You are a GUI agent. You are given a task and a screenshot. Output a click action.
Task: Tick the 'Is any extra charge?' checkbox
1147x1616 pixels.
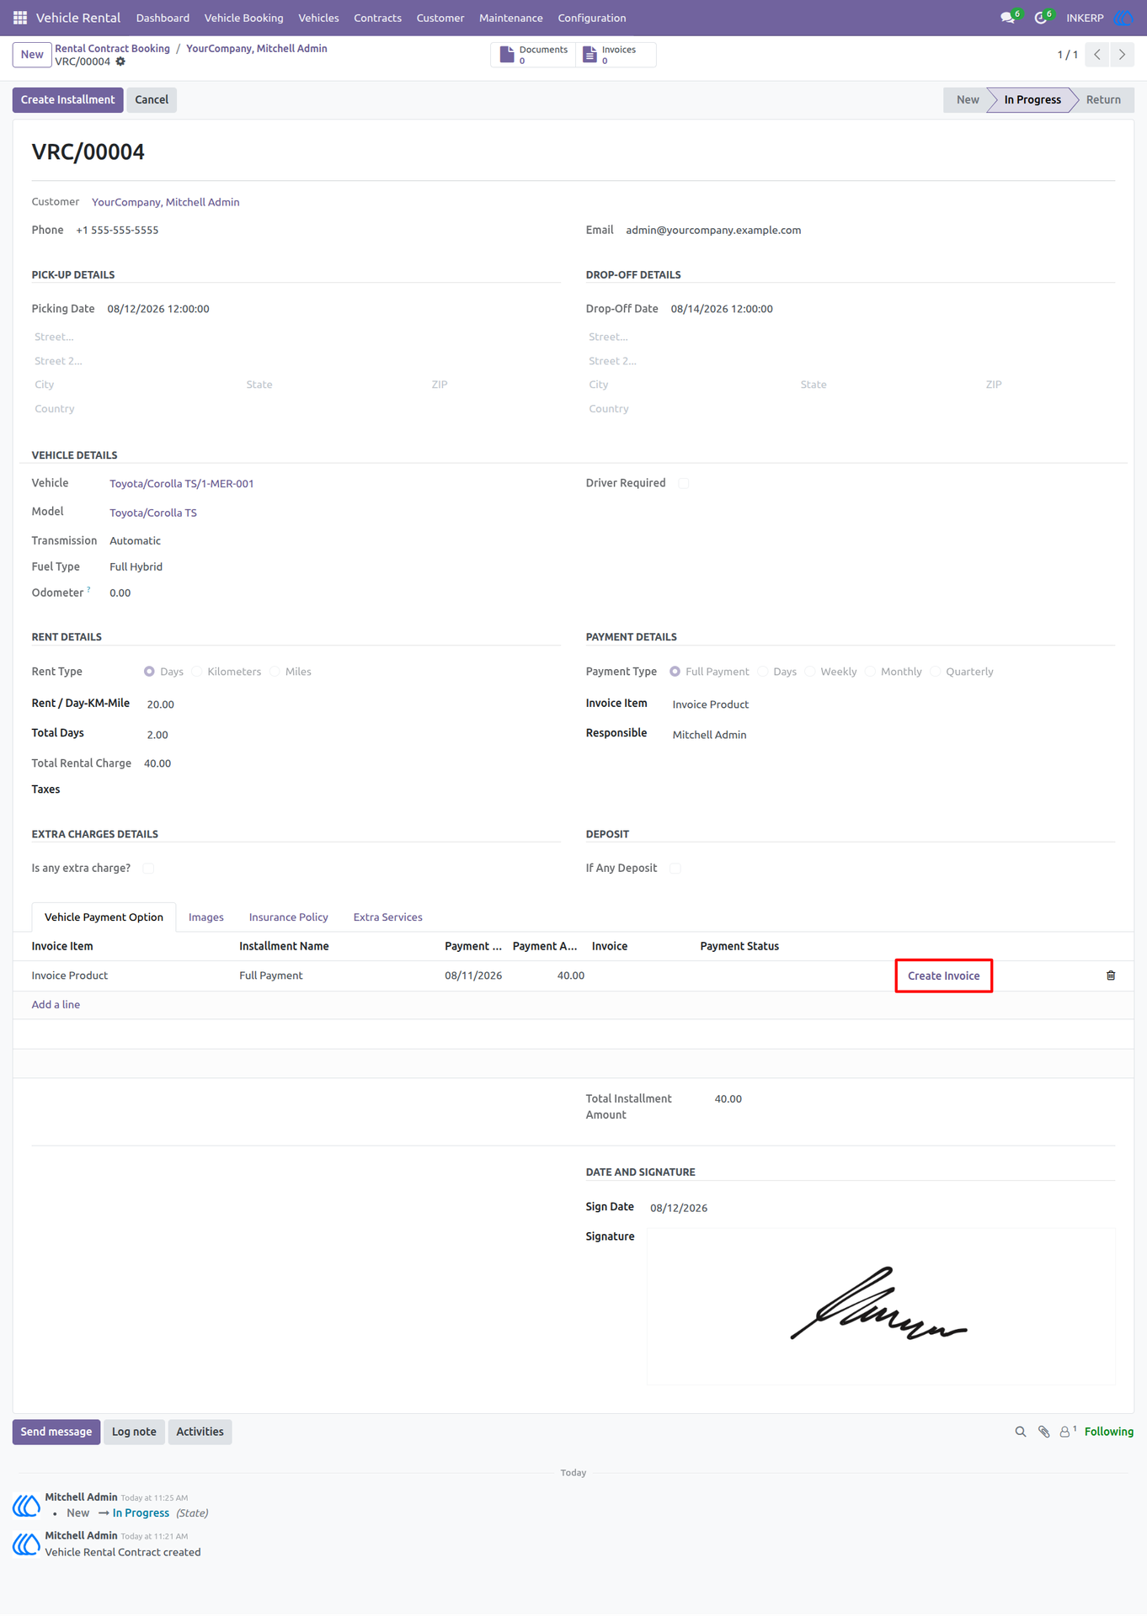click(148, 869)
